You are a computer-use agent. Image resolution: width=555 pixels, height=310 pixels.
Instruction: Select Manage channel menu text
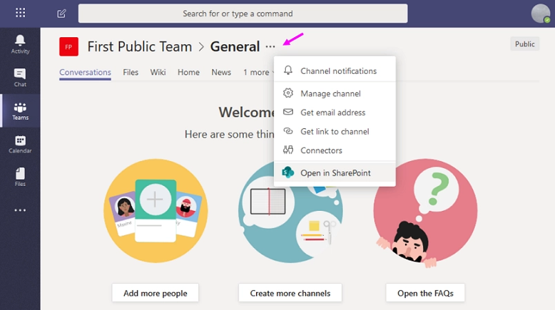point(331,94)
